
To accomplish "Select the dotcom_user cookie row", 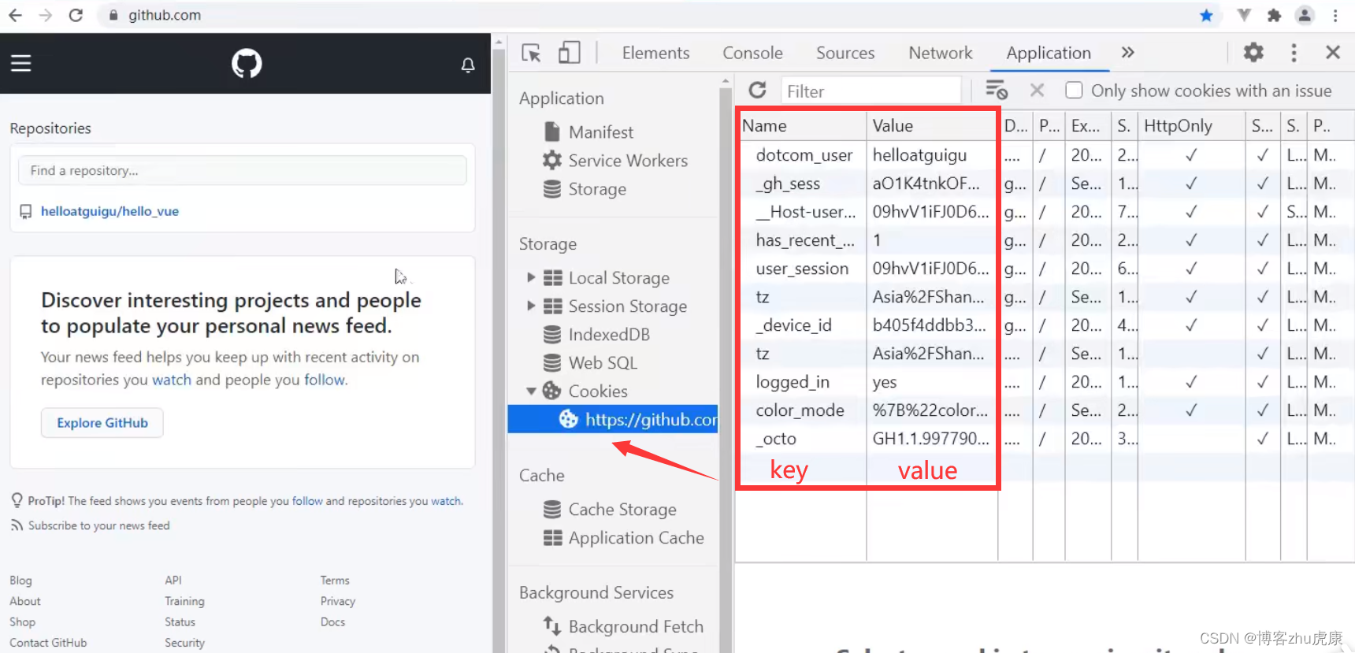I will click(x=1044, y=155).
